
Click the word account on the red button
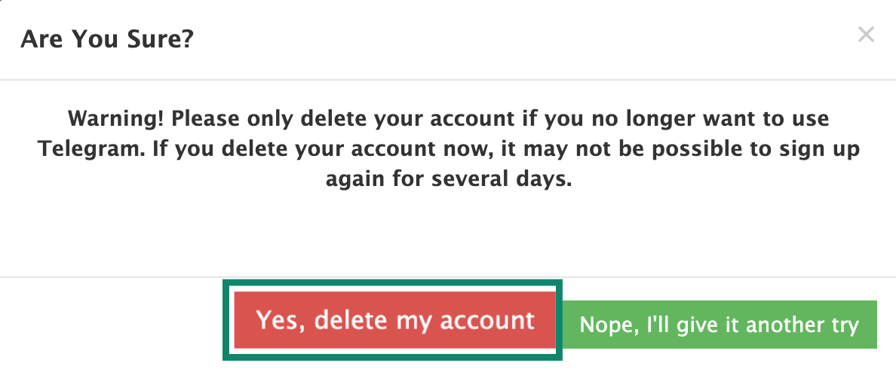486,320
